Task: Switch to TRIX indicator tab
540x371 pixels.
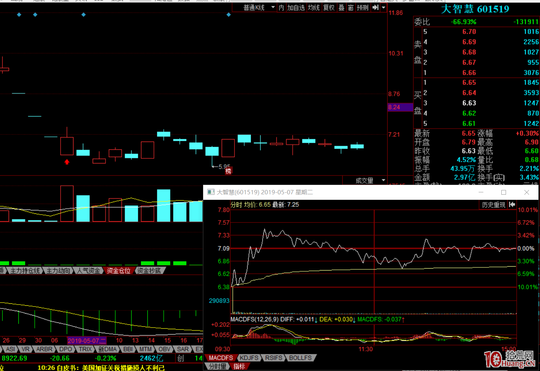Action: pos(85,349)
